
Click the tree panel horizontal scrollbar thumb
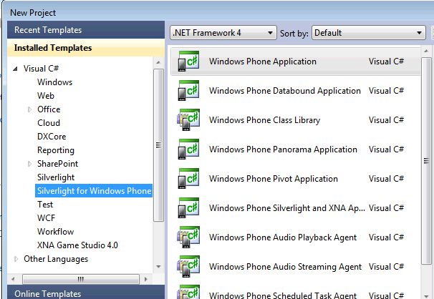(80, 279)
